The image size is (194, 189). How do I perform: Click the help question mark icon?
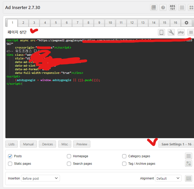pyautogui.click(x=163, y=7)
